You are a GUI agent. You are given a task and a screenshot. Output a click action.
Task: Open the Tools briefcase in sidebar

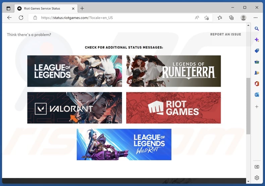pyautogui.click(x=257, y=62)
